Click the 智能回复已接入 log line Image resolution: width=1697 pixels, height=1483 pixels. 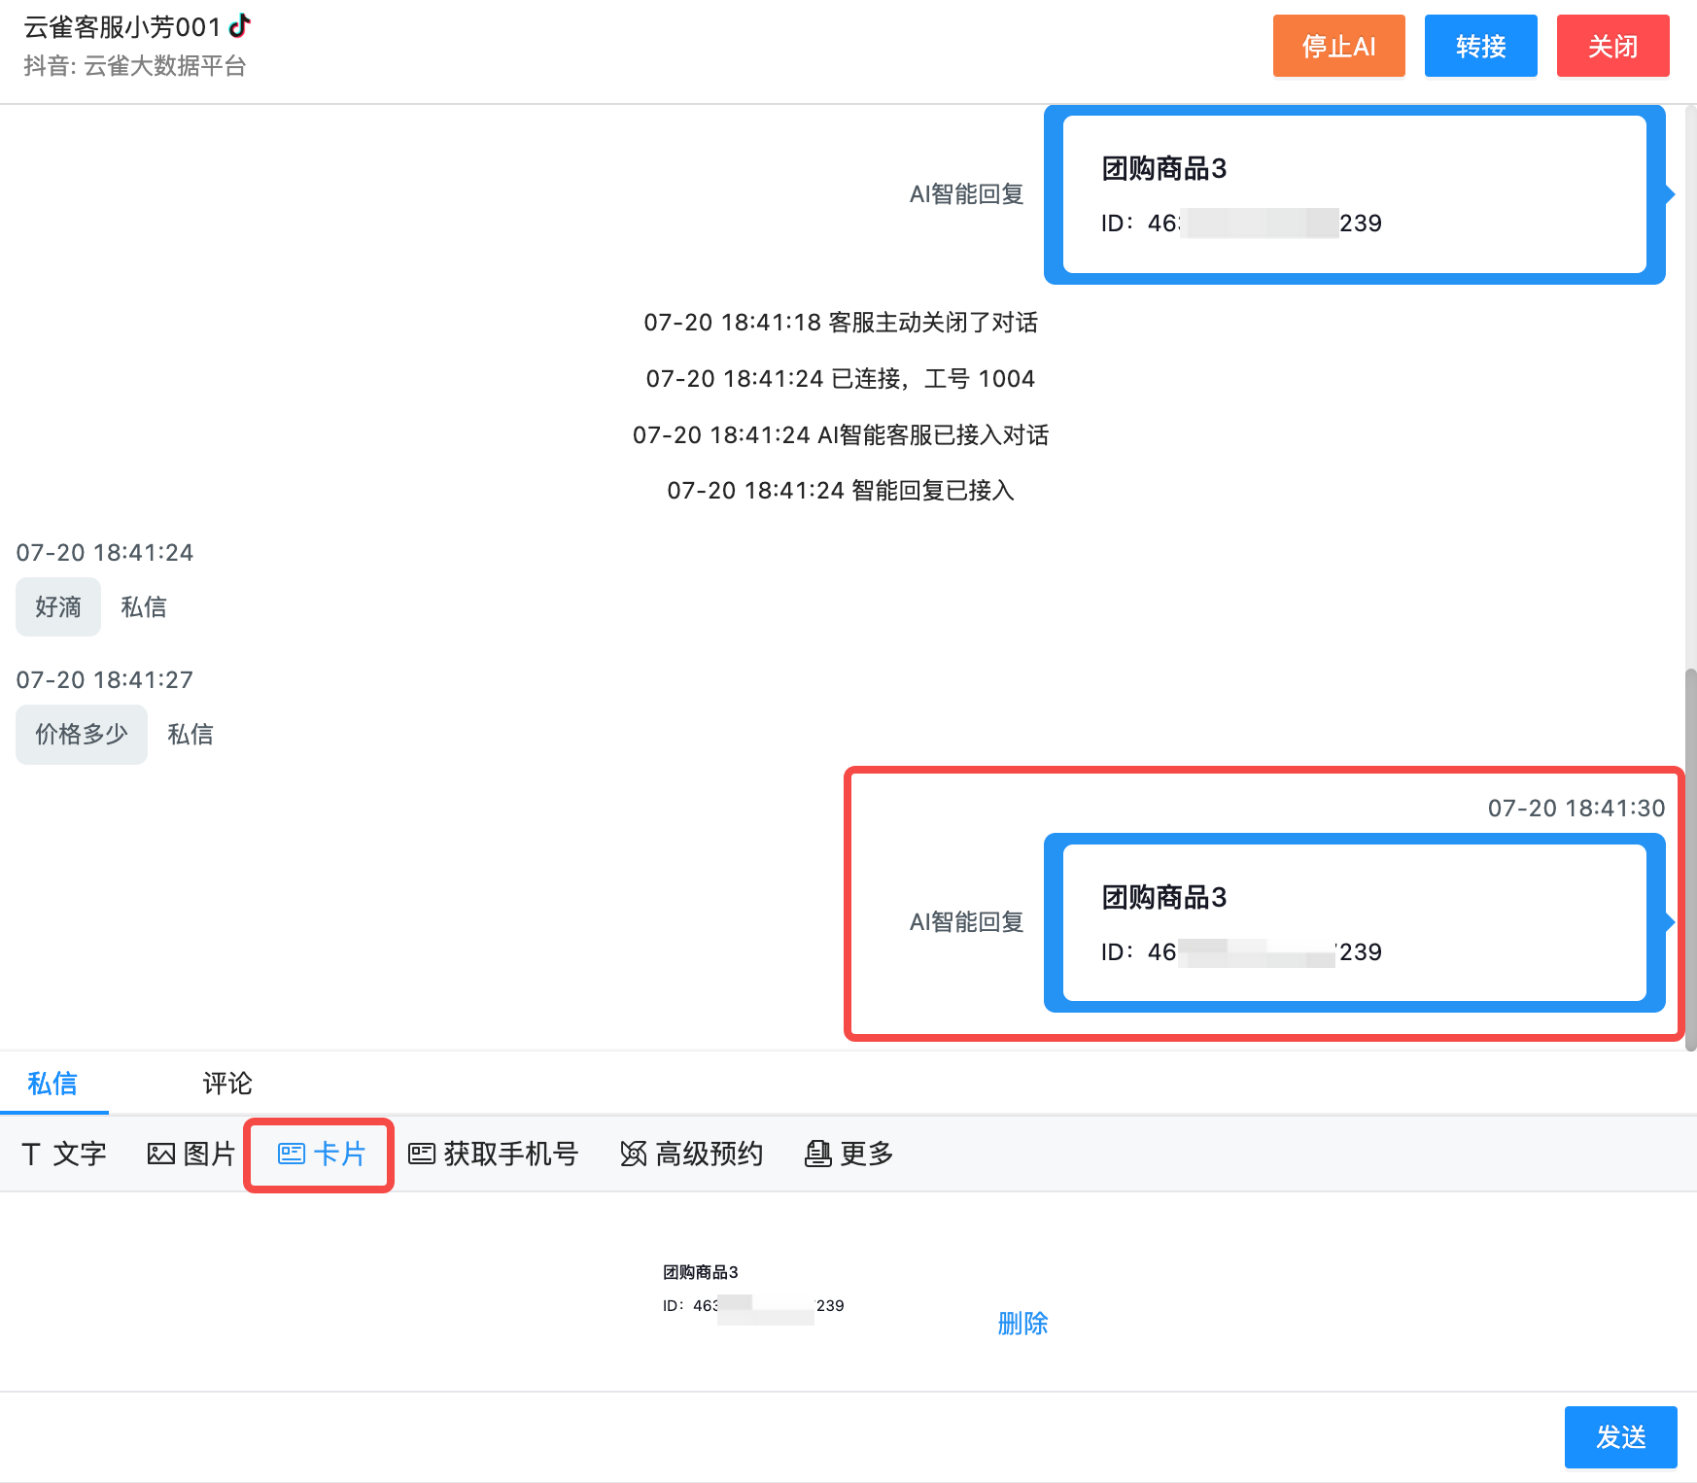841,491
